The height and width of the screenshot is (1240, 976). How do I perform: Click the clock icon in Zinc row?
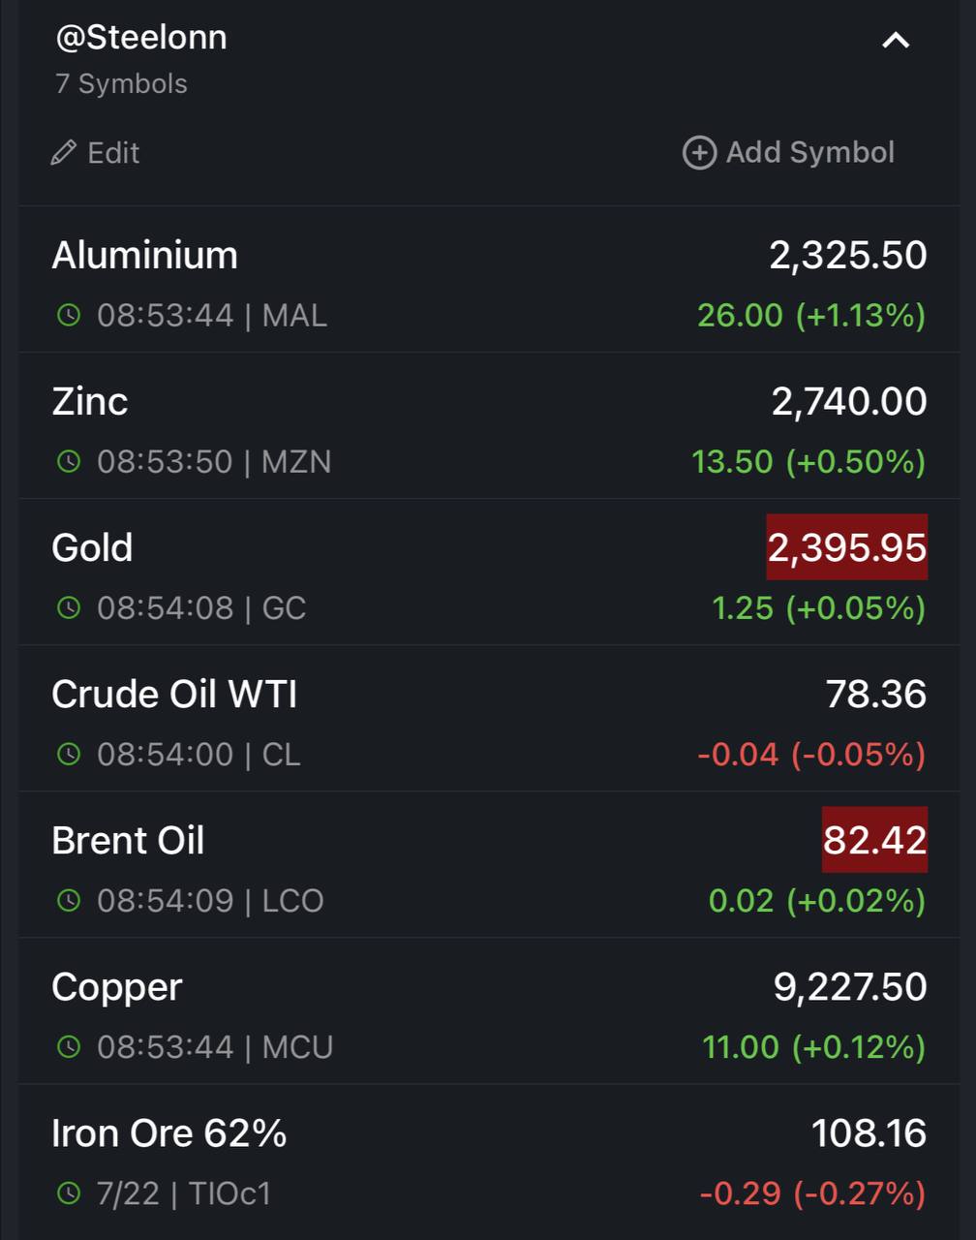point(69,461)
